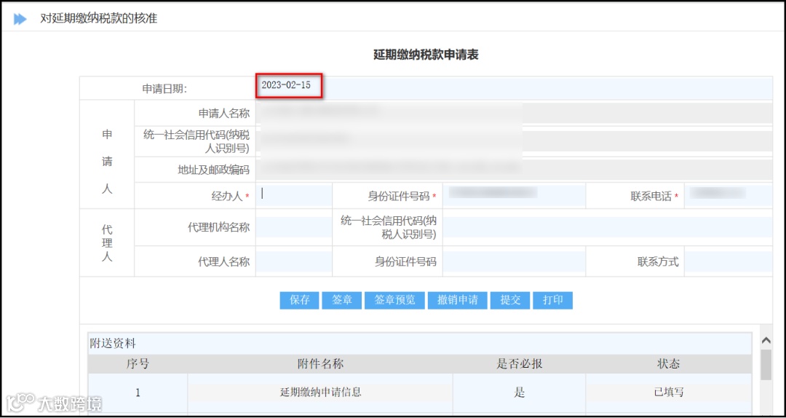Click 撤销申请 to withdraw application
This screenshot has height=418, width=786.
coord(458,301)
